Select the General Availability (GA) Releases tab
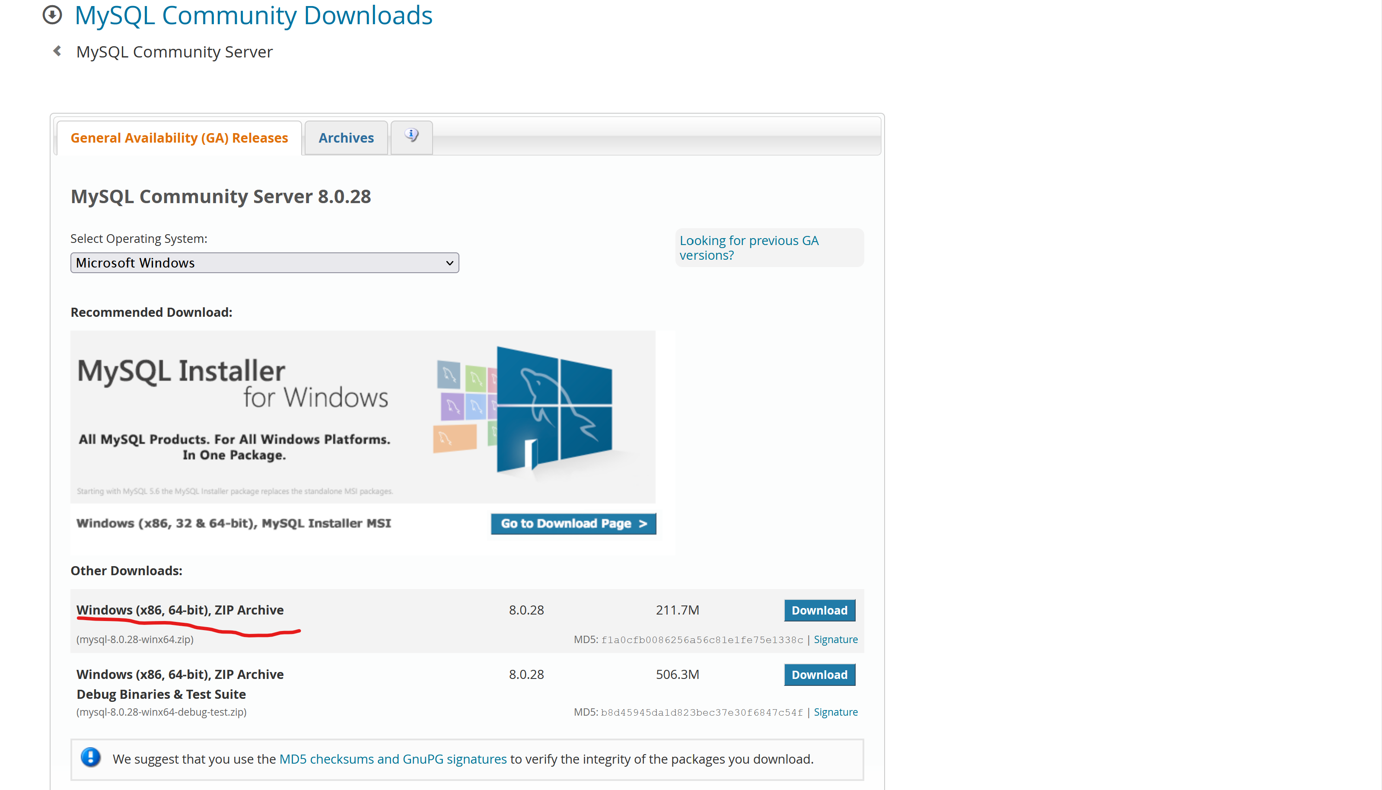1382x790 pixels. [x=179, y=138]
